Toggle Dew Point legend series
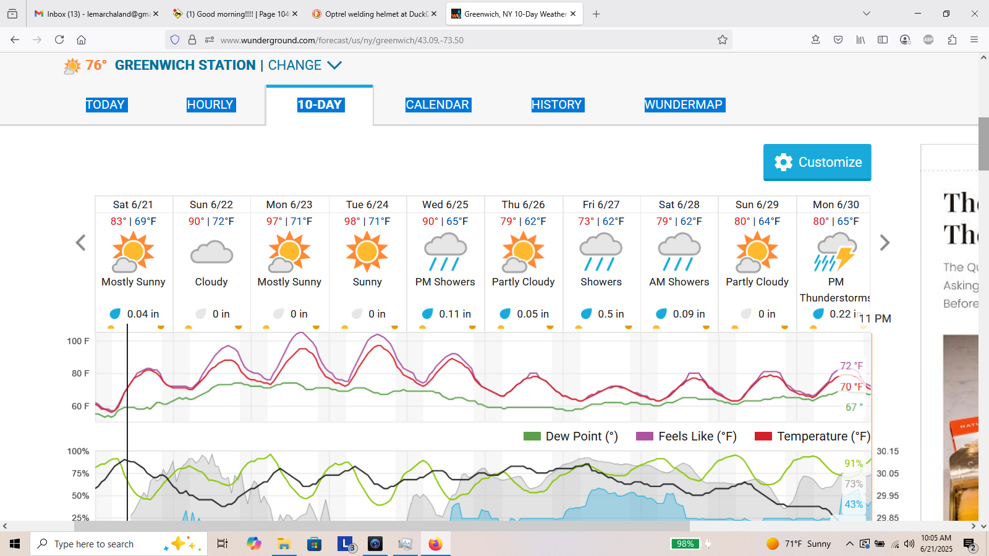This screenshot has height=556, width=989. 571,436
